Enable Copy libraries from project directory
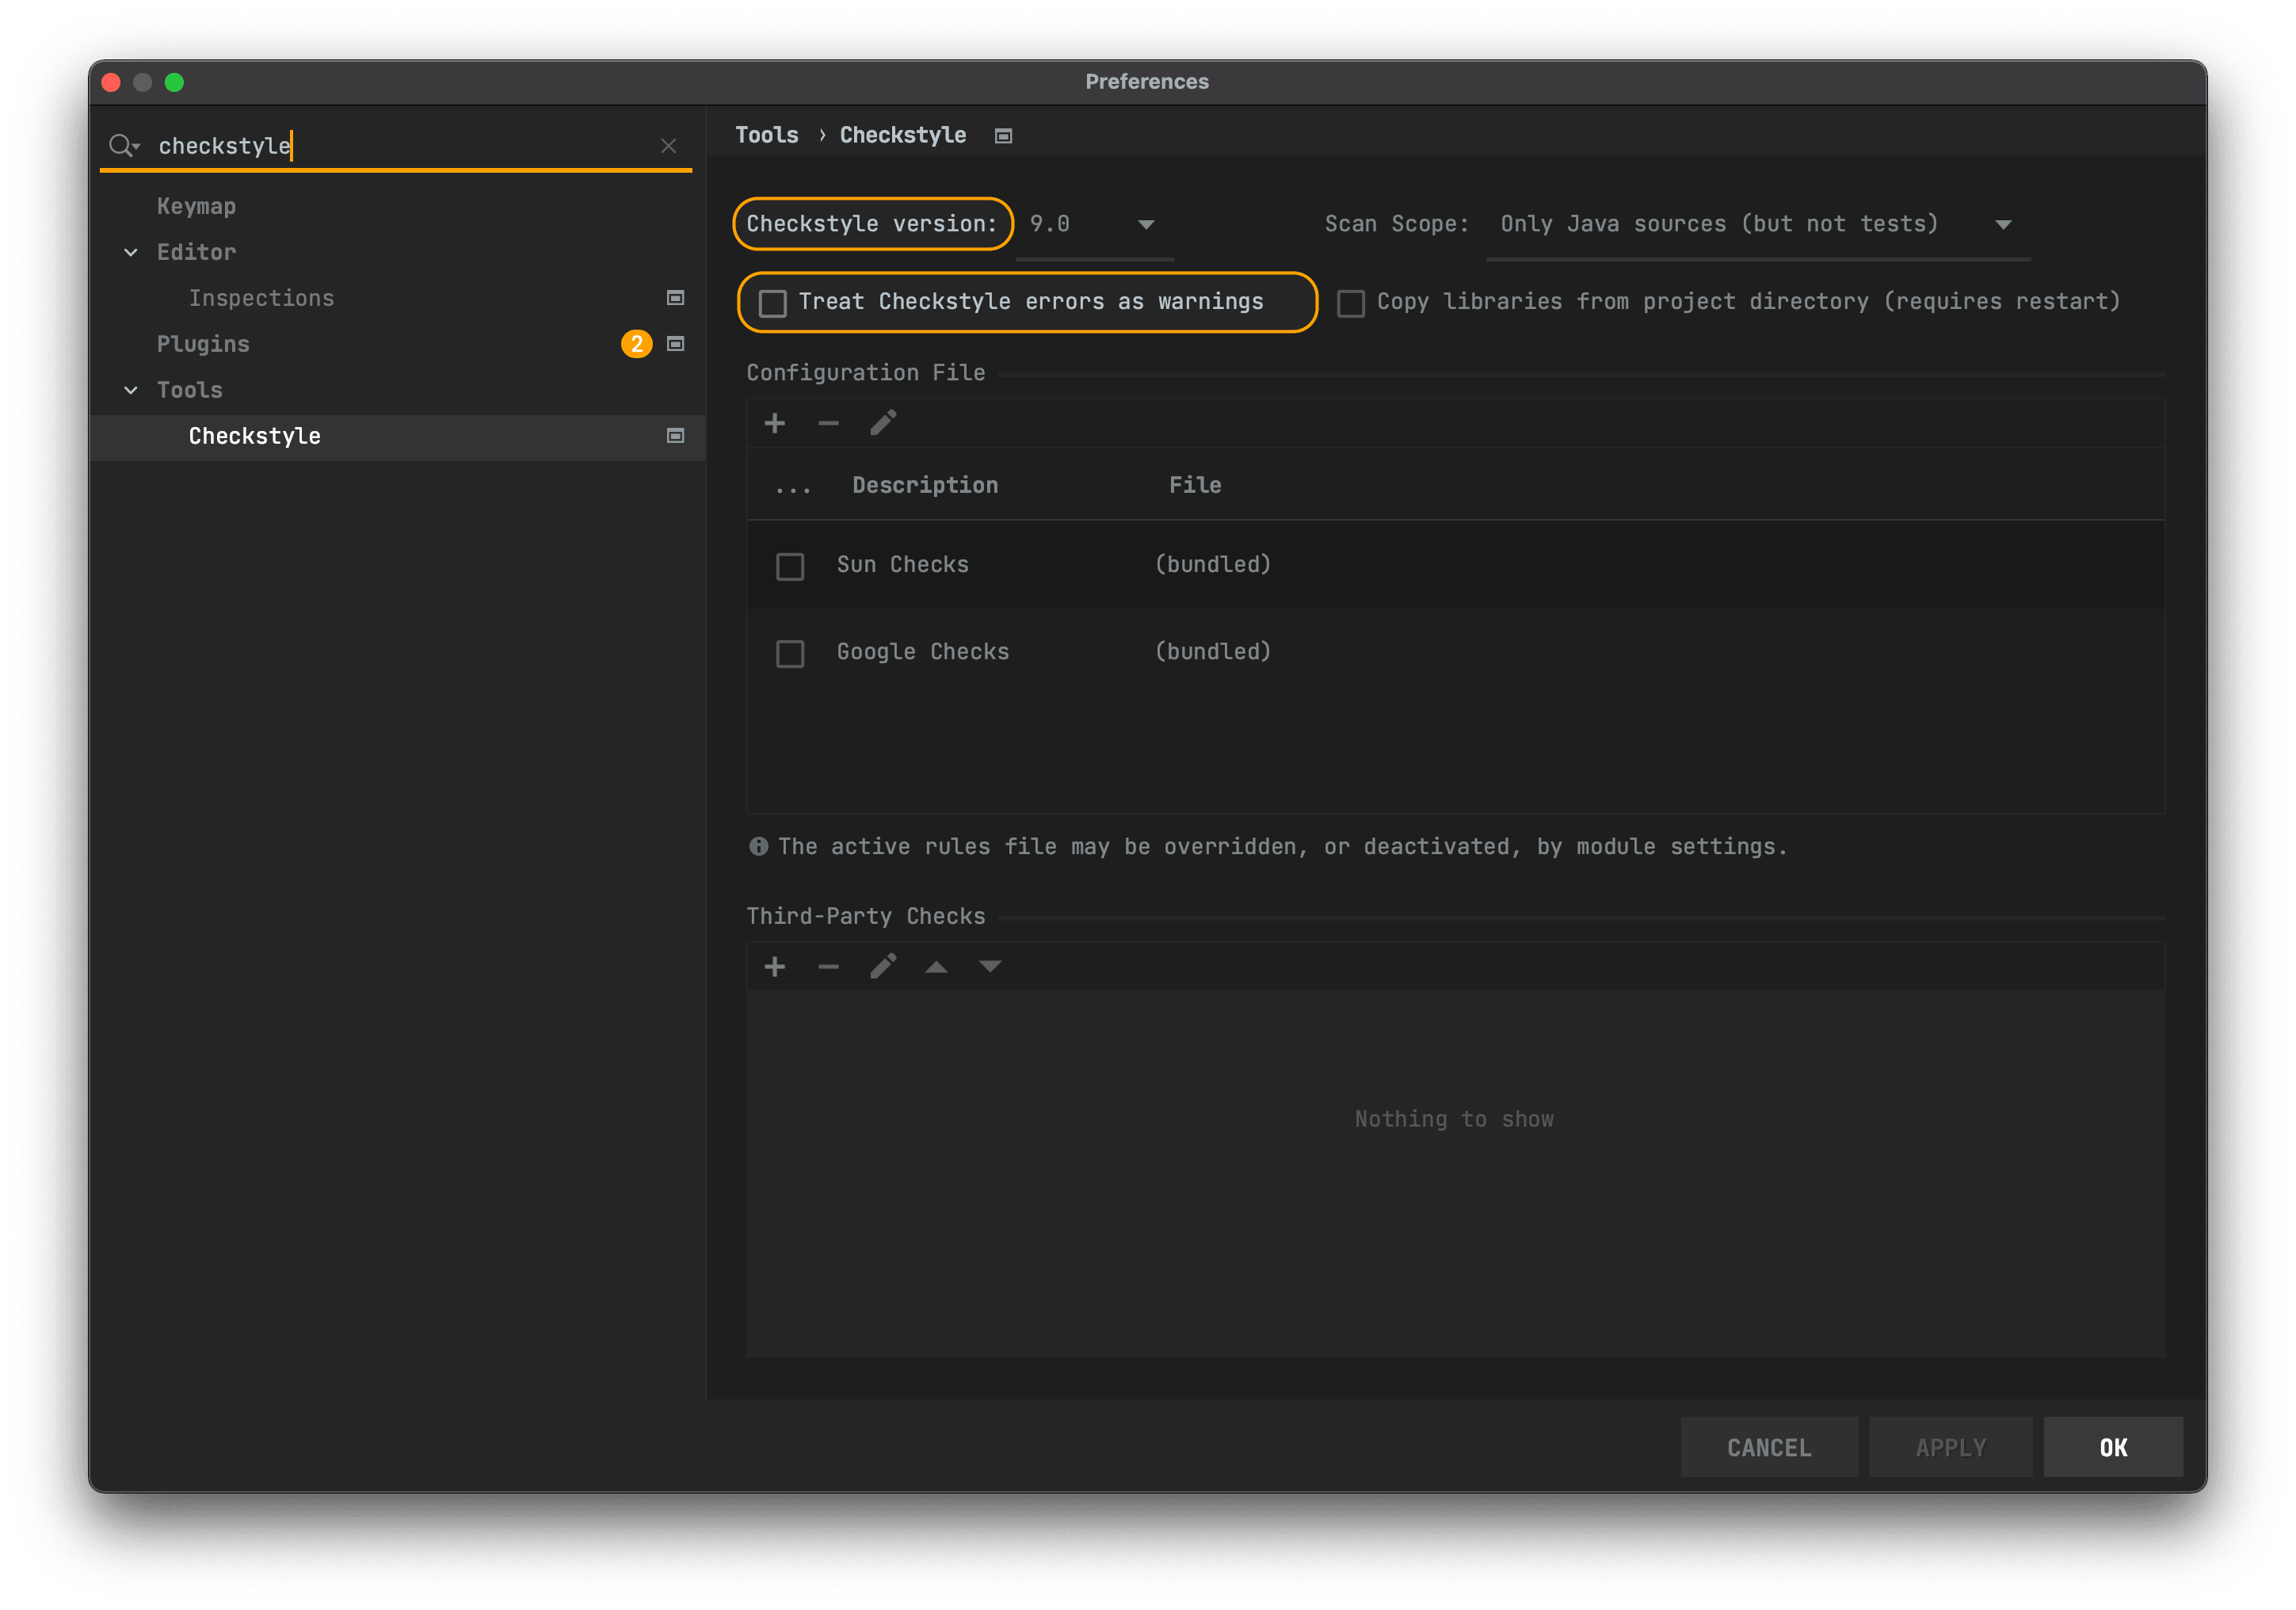 click(1351, 303)
